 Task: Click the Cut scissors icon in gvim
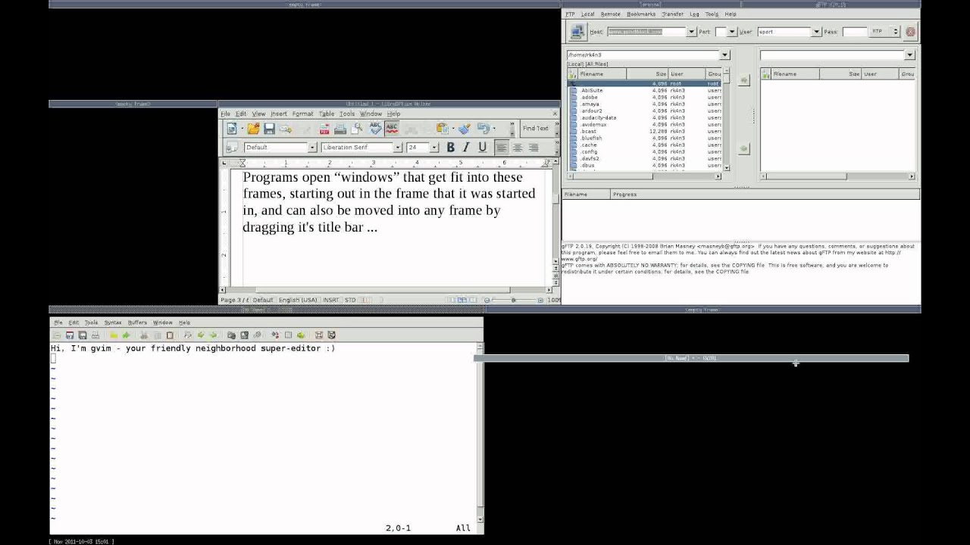coord(144,335)
